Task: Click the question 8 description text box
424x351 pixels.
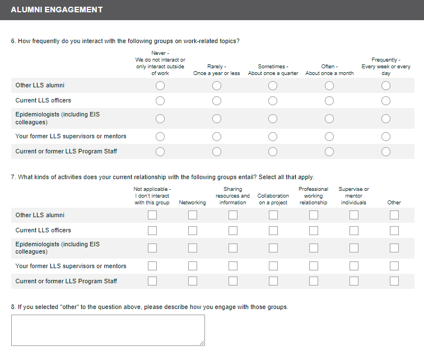Action: click(108, 330)
